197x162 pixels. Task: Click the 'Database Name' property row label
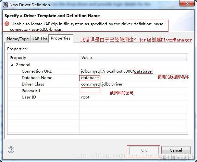tap(37, 78)
